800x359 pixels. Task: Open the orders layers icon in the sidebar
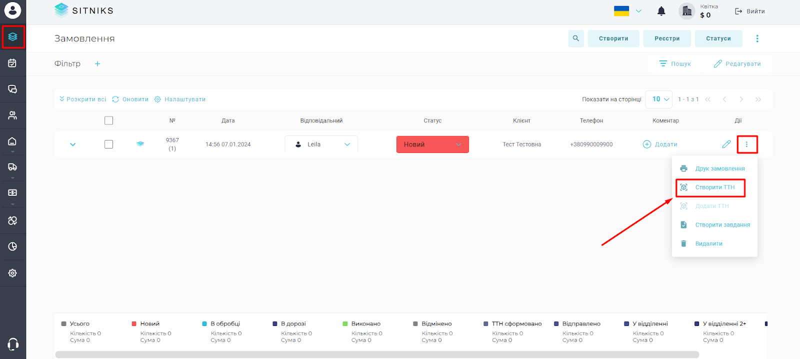click(x=12, y=37)
